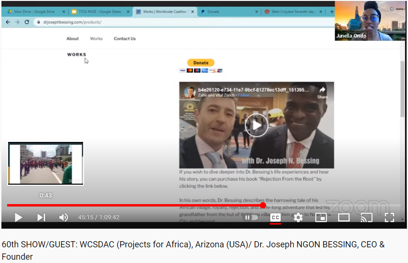The width and height of the screenshot is (408, 263).
Task: Switch to miniplayer mode
Action: 321,217
